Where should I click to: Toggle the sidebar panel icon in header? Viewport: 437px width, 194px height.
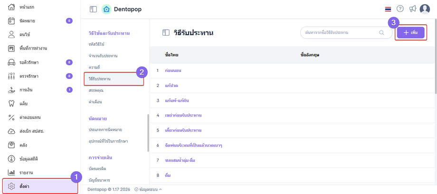[x=93, y=9]
